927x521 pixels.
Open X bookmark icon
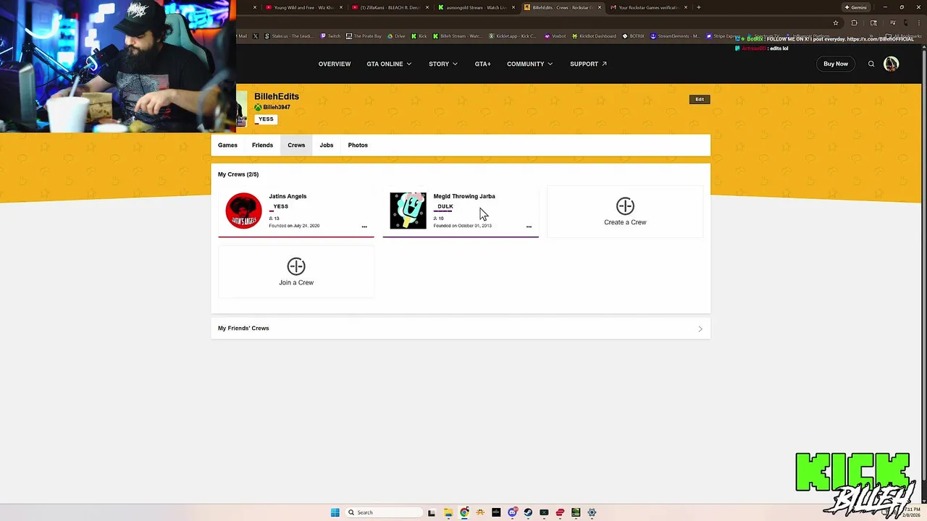256,36
